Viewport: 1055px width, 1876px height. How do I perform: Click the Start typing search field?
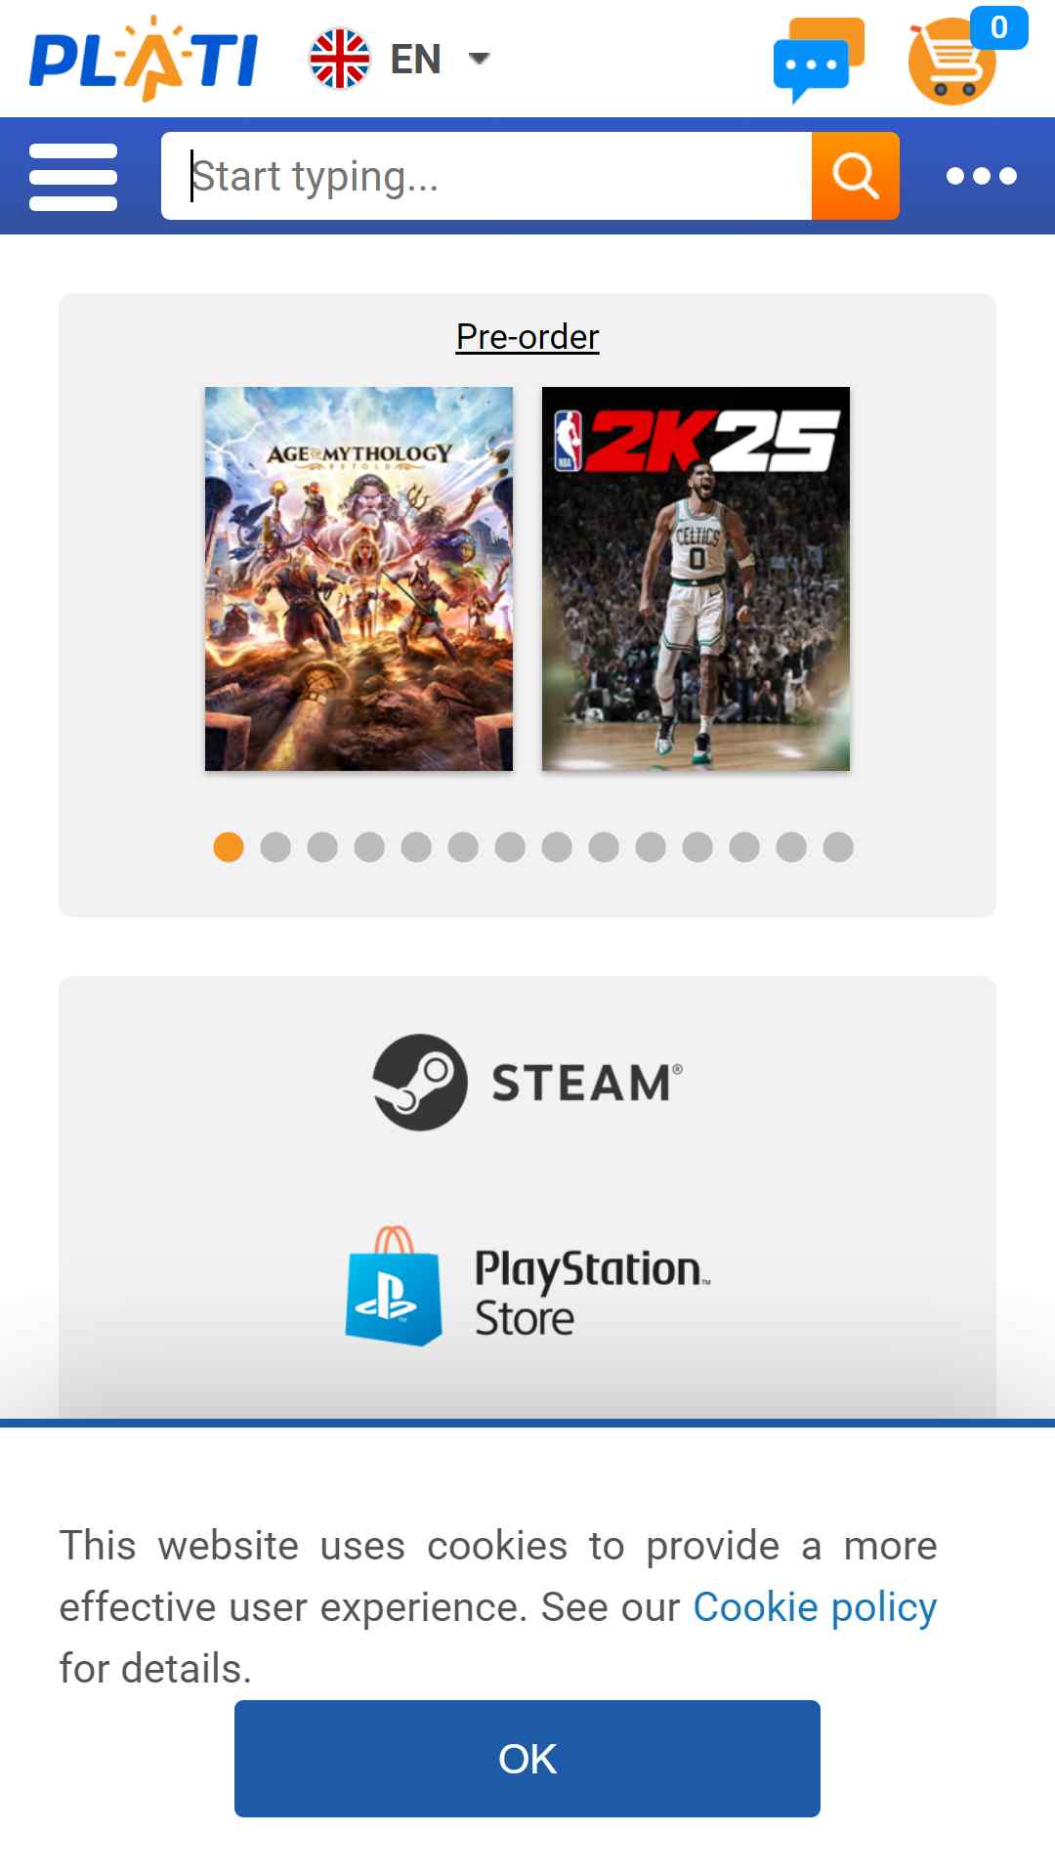(486, 176)
